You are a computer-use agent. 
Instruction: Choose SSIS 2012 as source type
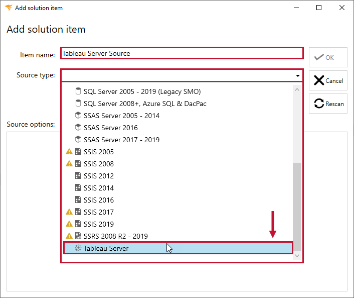178,176
